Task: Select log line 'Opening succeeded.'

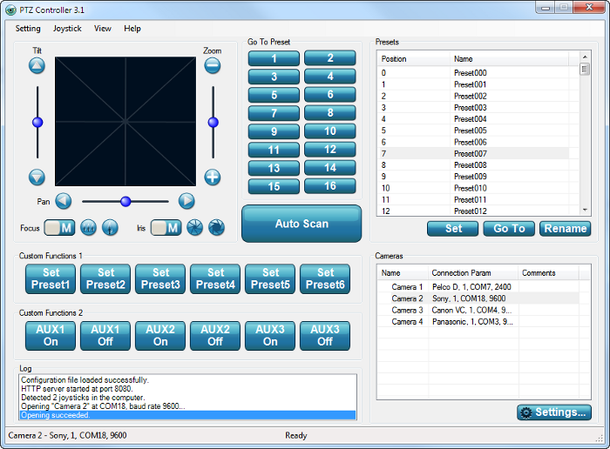Action: [x=187, y=415]
